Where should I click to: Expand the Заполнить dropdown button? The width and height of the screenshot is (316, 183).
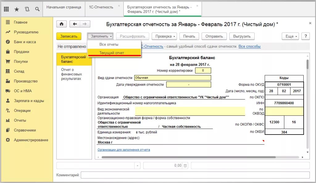click(100, 36)
